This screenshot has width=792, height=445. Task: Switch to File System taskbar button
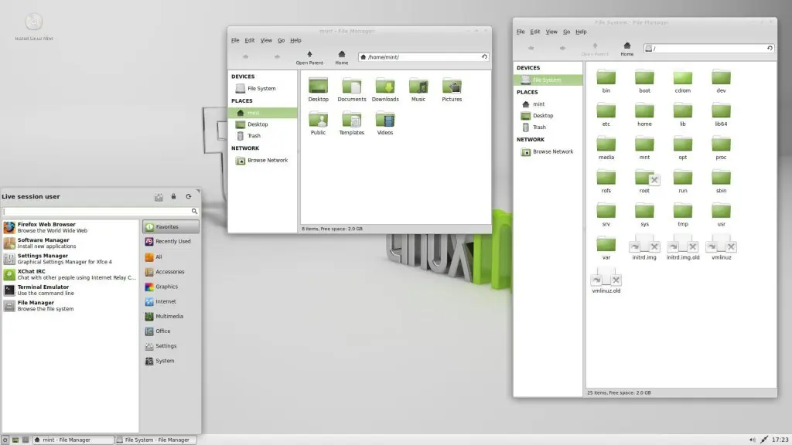coord(155,440)
